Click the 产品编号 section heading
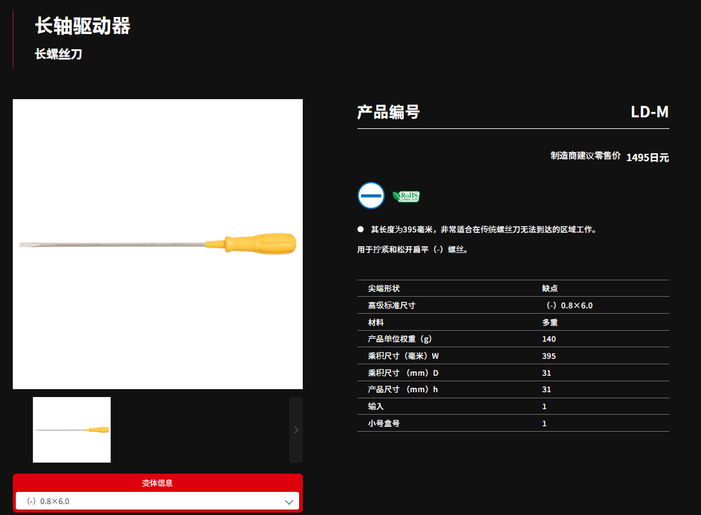The height and width of the screenshot is (515, 701). 388,112
